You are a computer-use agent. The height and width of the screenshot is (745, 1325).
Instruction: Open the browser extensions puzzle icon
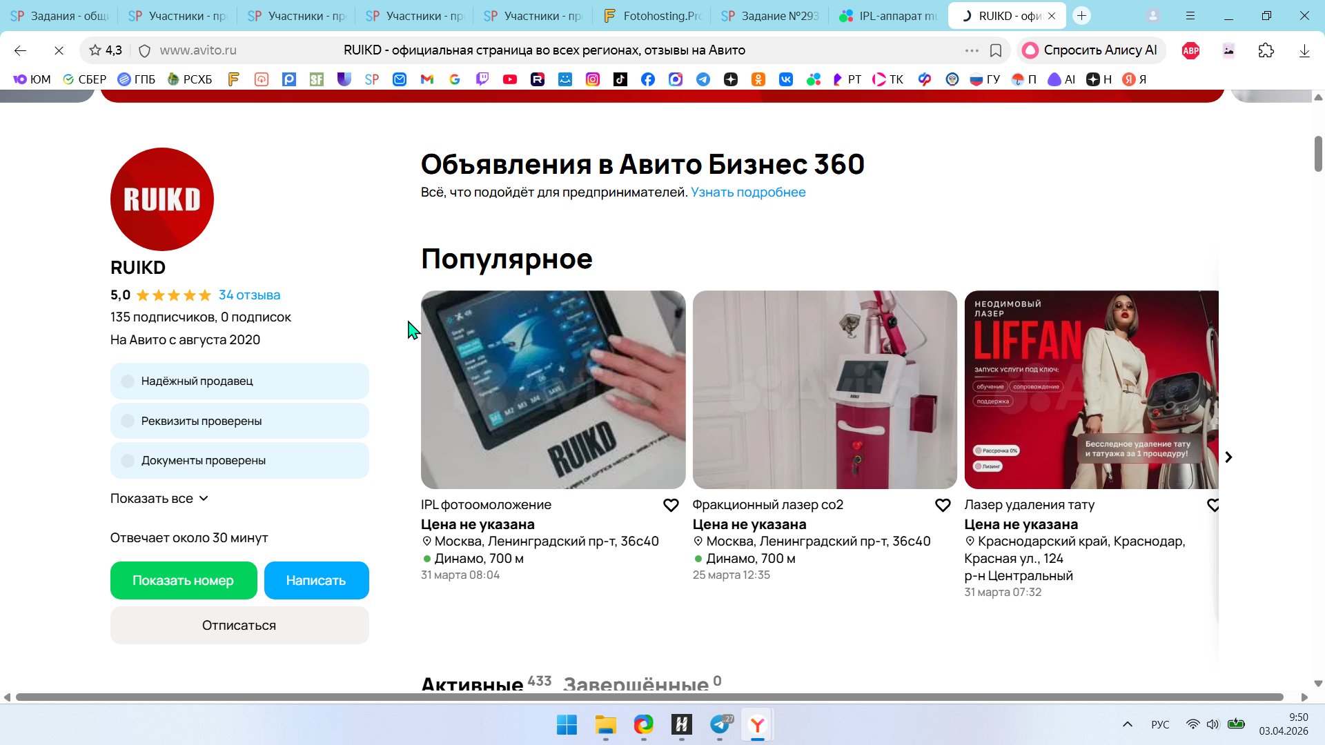pos(1266,50)
